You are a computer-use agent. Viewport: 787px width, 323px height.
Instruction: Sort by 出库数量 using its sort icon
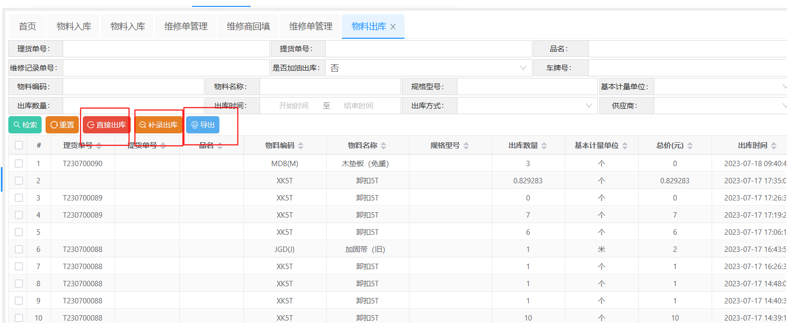pyautogui.click(x=544, y=146)
